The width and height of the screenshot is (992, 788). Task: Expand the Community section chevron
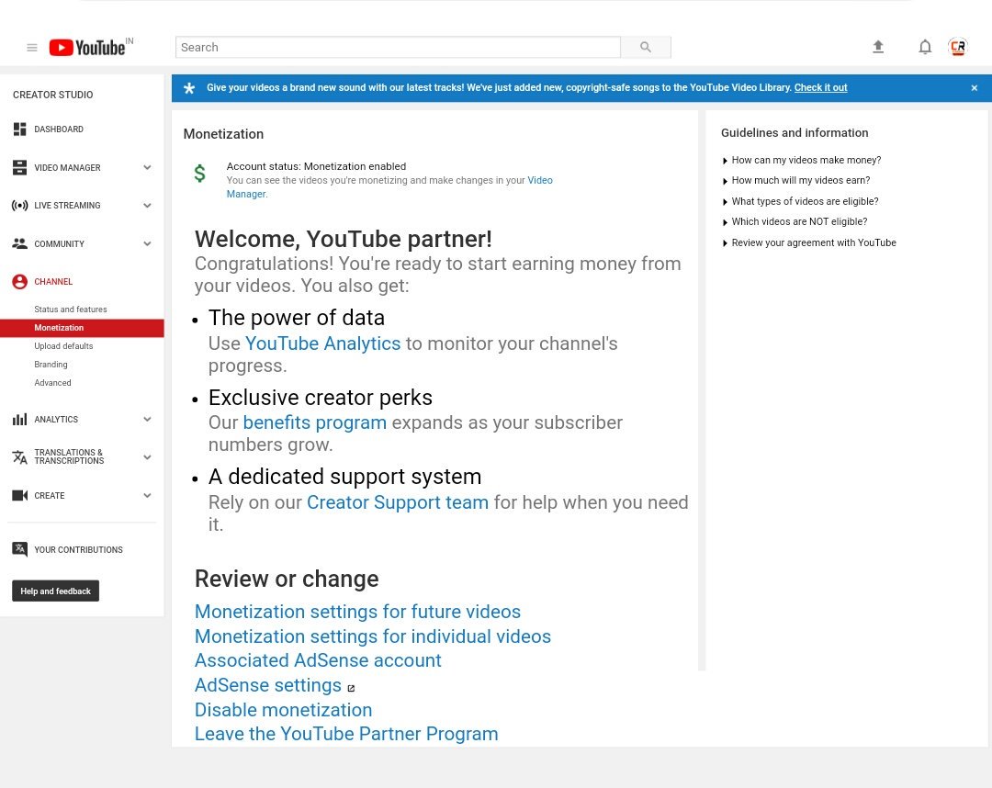[x=147, y=243]
